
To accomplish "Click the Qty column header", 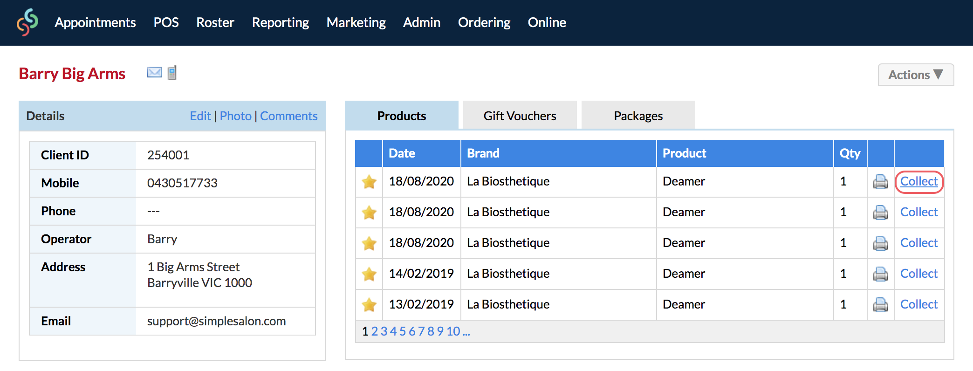I will tap(850, 153).
